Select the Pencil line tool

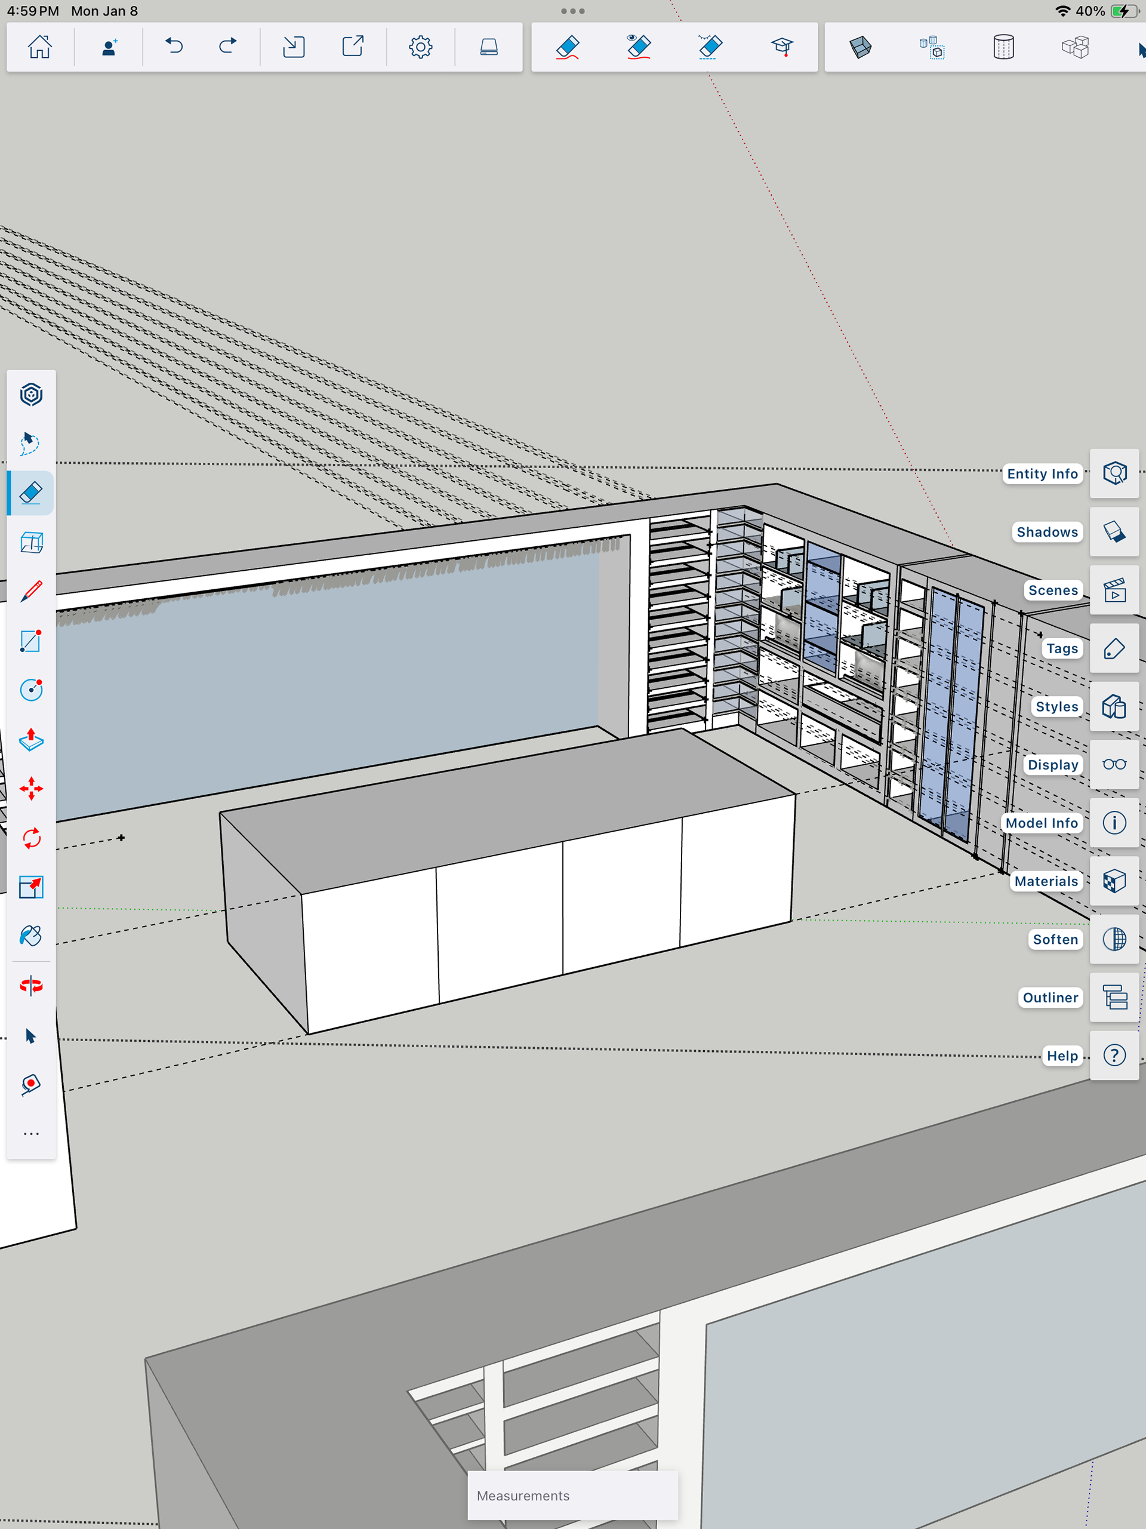31,592
